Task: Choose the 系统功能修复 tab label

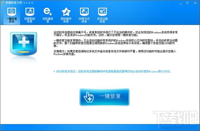Action: pos(102,20)
